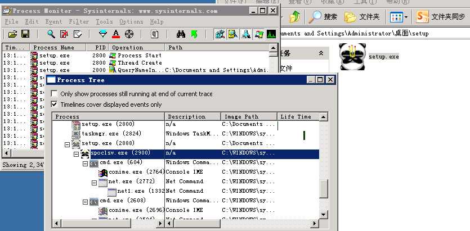The width and height of the screenshot is (470, 231).
Task: Click the Open file toolbar icon
Action: pos(12,34)
